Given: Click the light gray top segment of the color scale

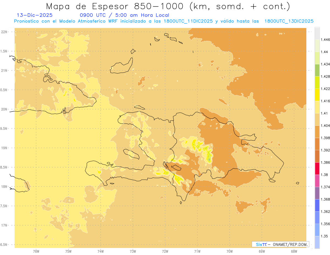Looking at the screenshot, I should tap(317, 33).
